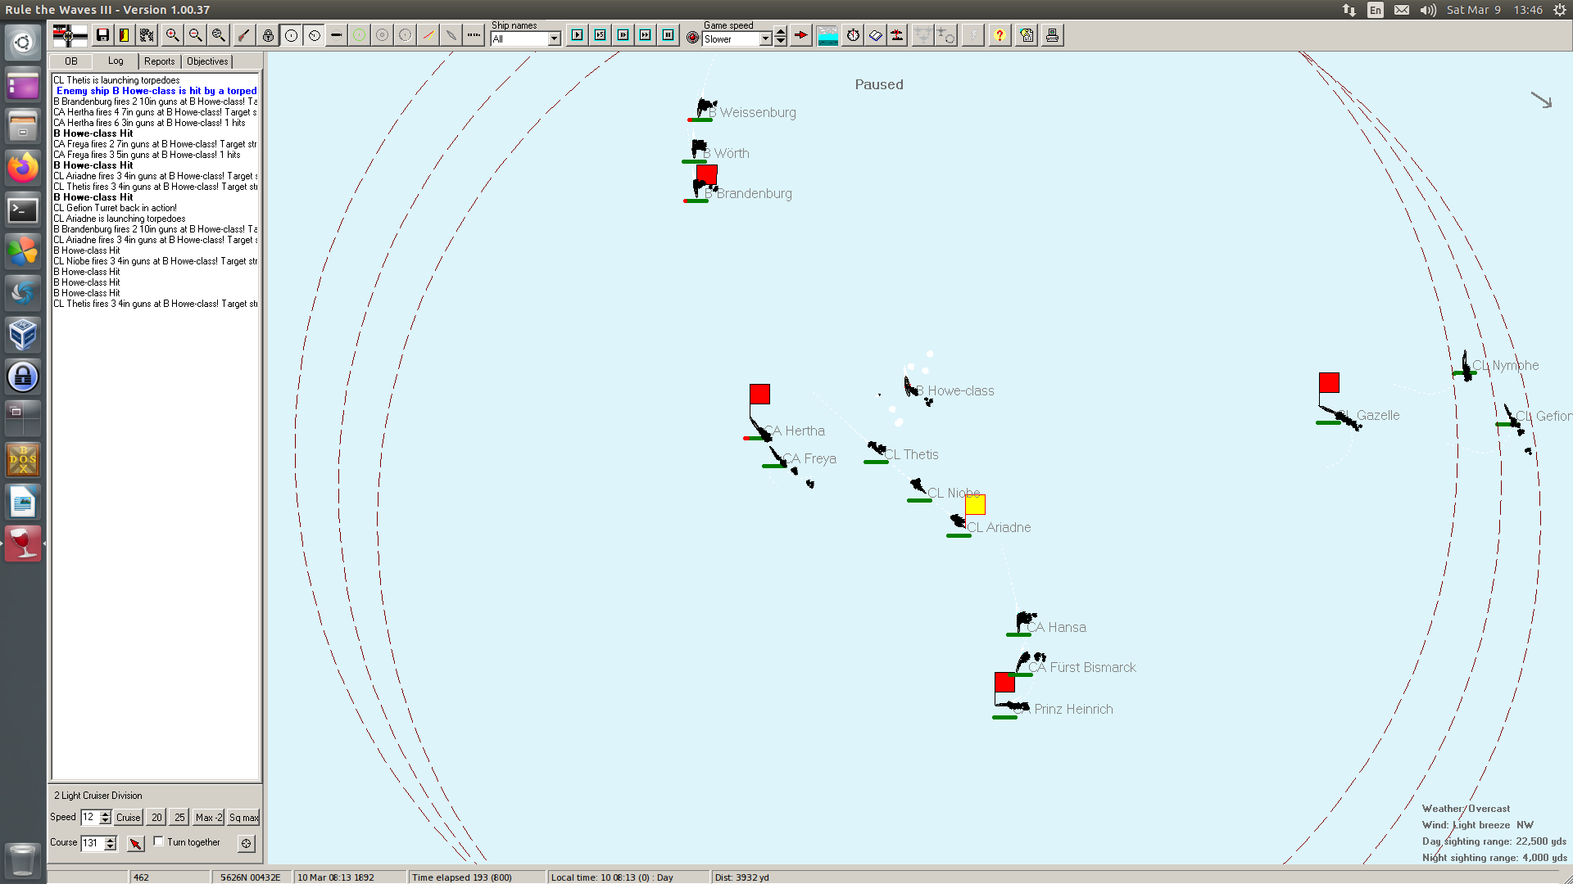
Task: Click the printer icon
Action: [1053, 35]
